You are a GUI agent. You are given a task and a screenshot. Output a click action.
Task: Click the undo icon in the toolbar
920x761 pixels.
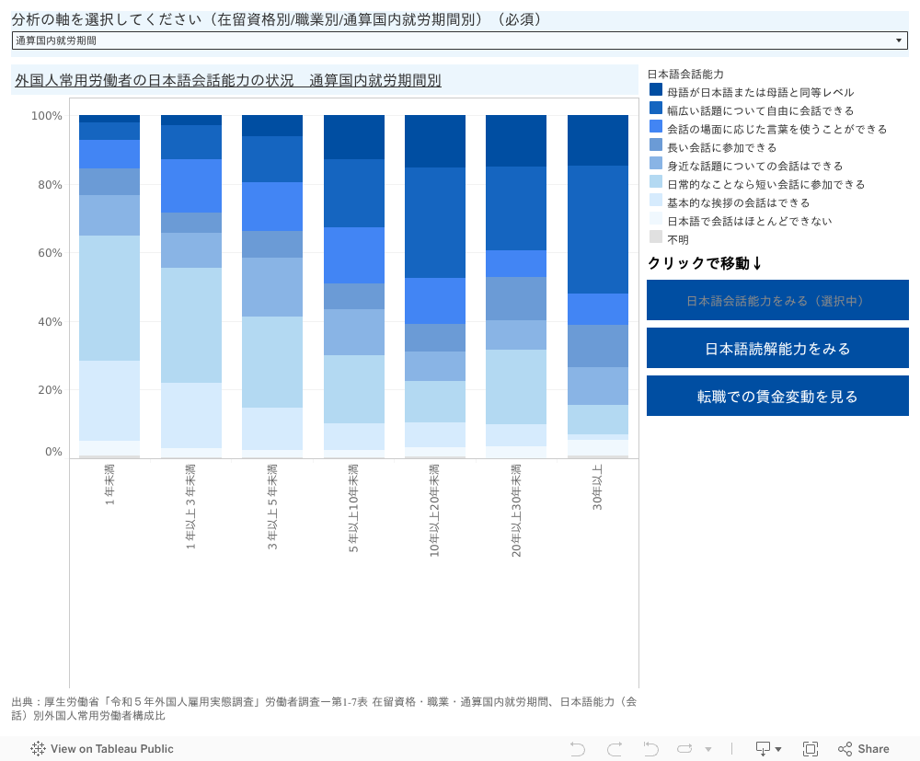click(578, 749)
